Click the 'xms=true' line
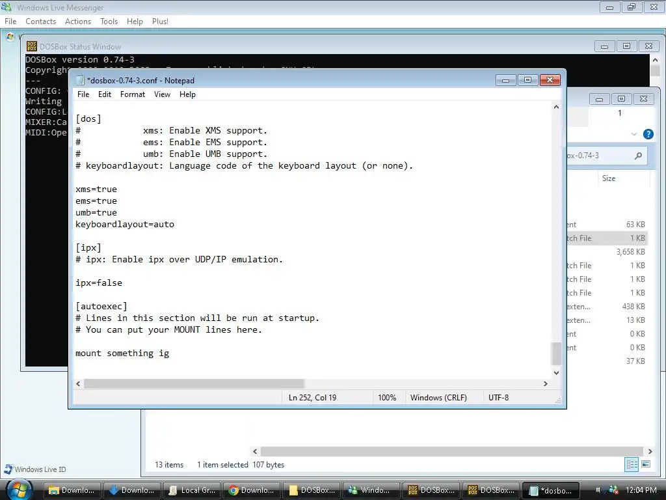This screenshot has width=666, height=500. tap(96, 189)
